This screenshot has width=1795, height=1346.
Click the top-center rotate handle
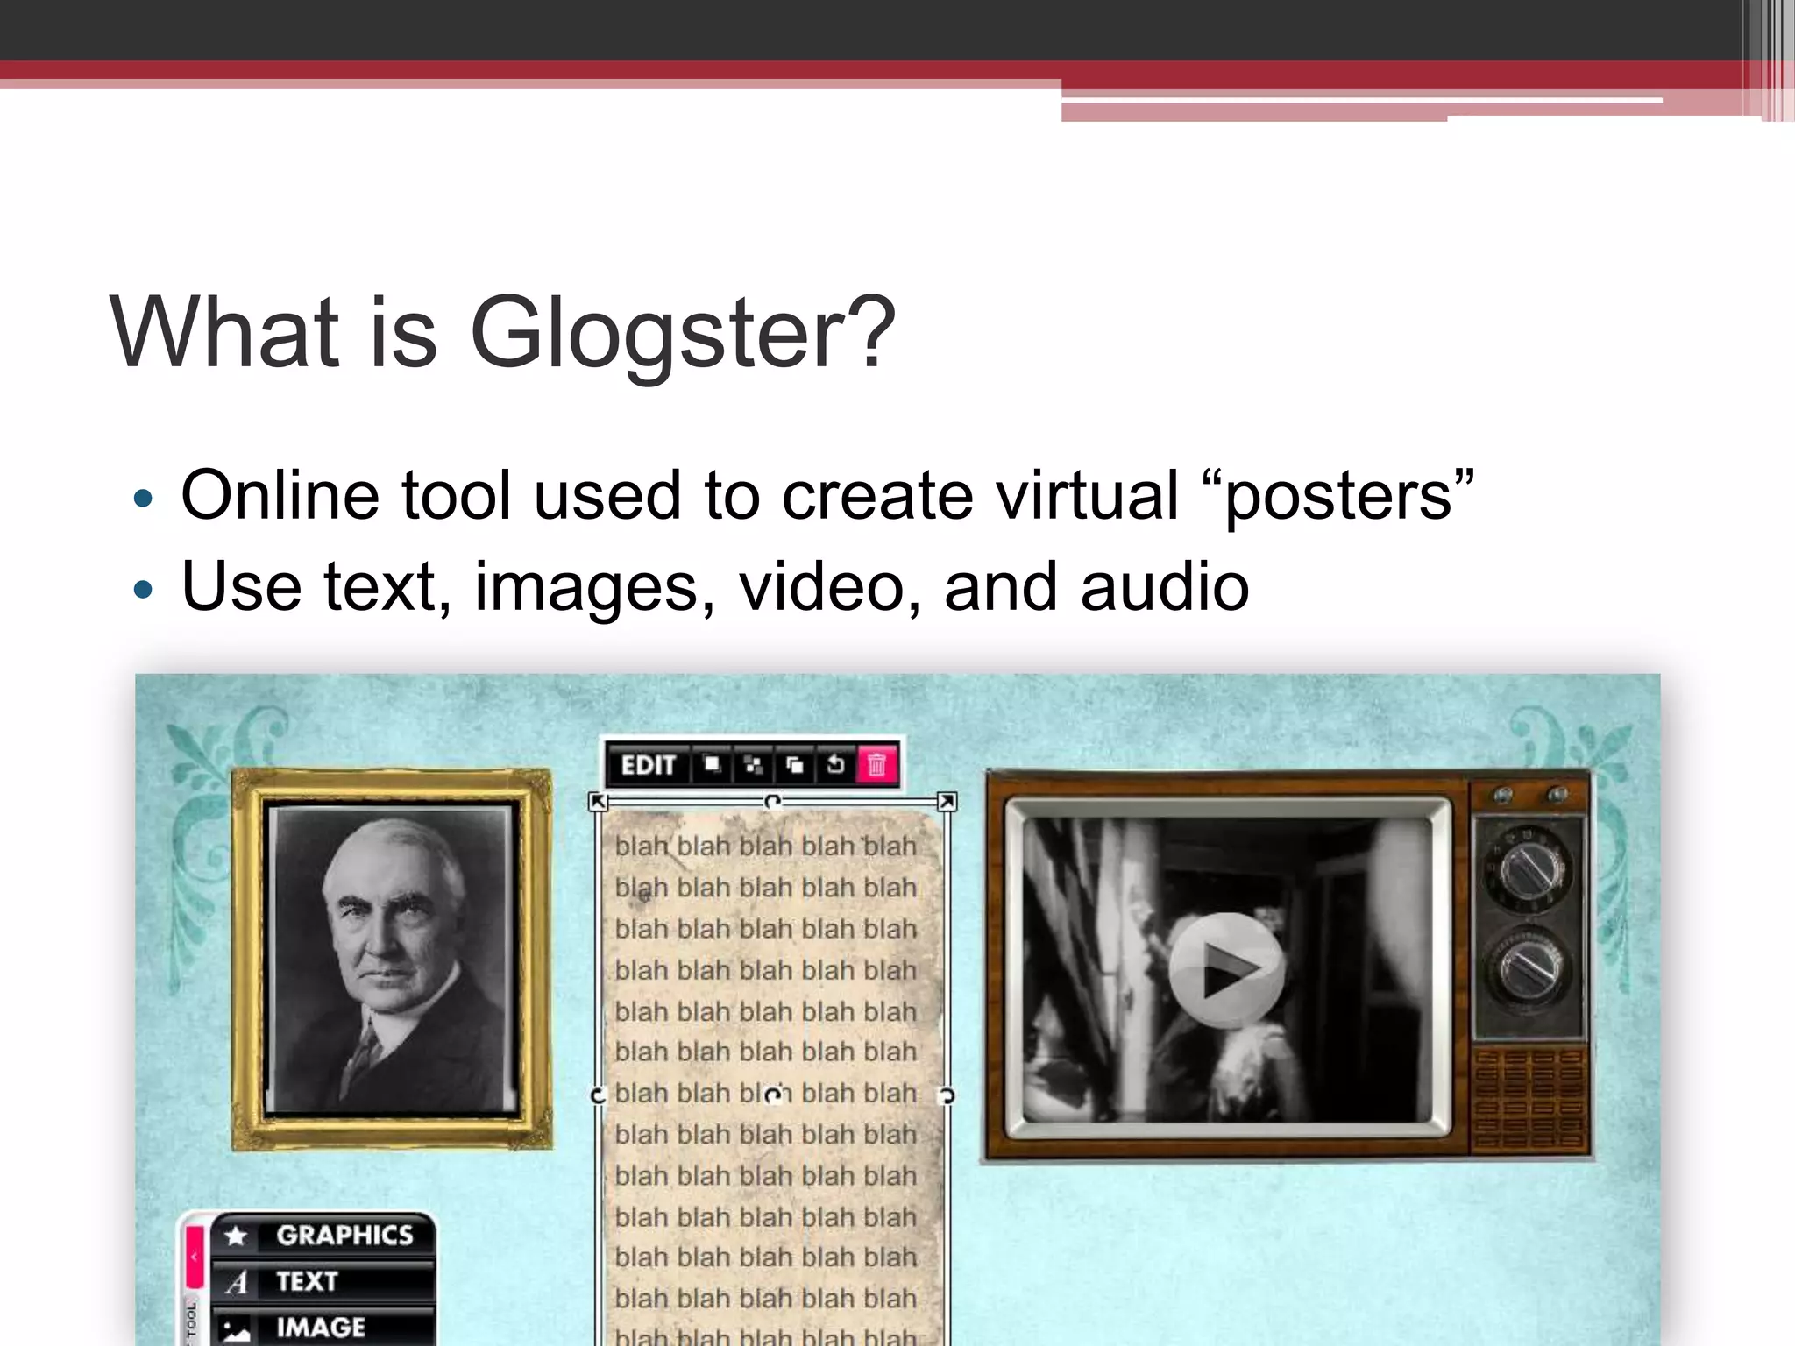(x=772, y=801)
